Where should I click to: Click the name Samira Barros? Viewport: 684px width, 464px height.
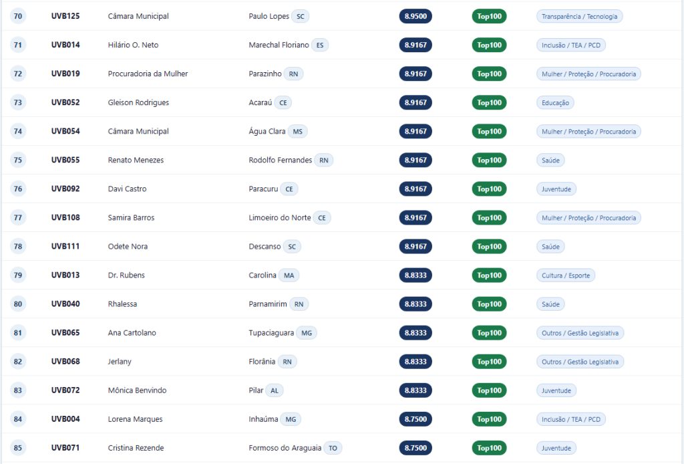click(x=131, y=217)
